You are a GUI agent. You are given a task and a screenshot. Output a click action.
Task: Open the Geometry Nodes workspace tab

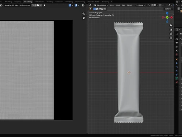click(94, 2)
